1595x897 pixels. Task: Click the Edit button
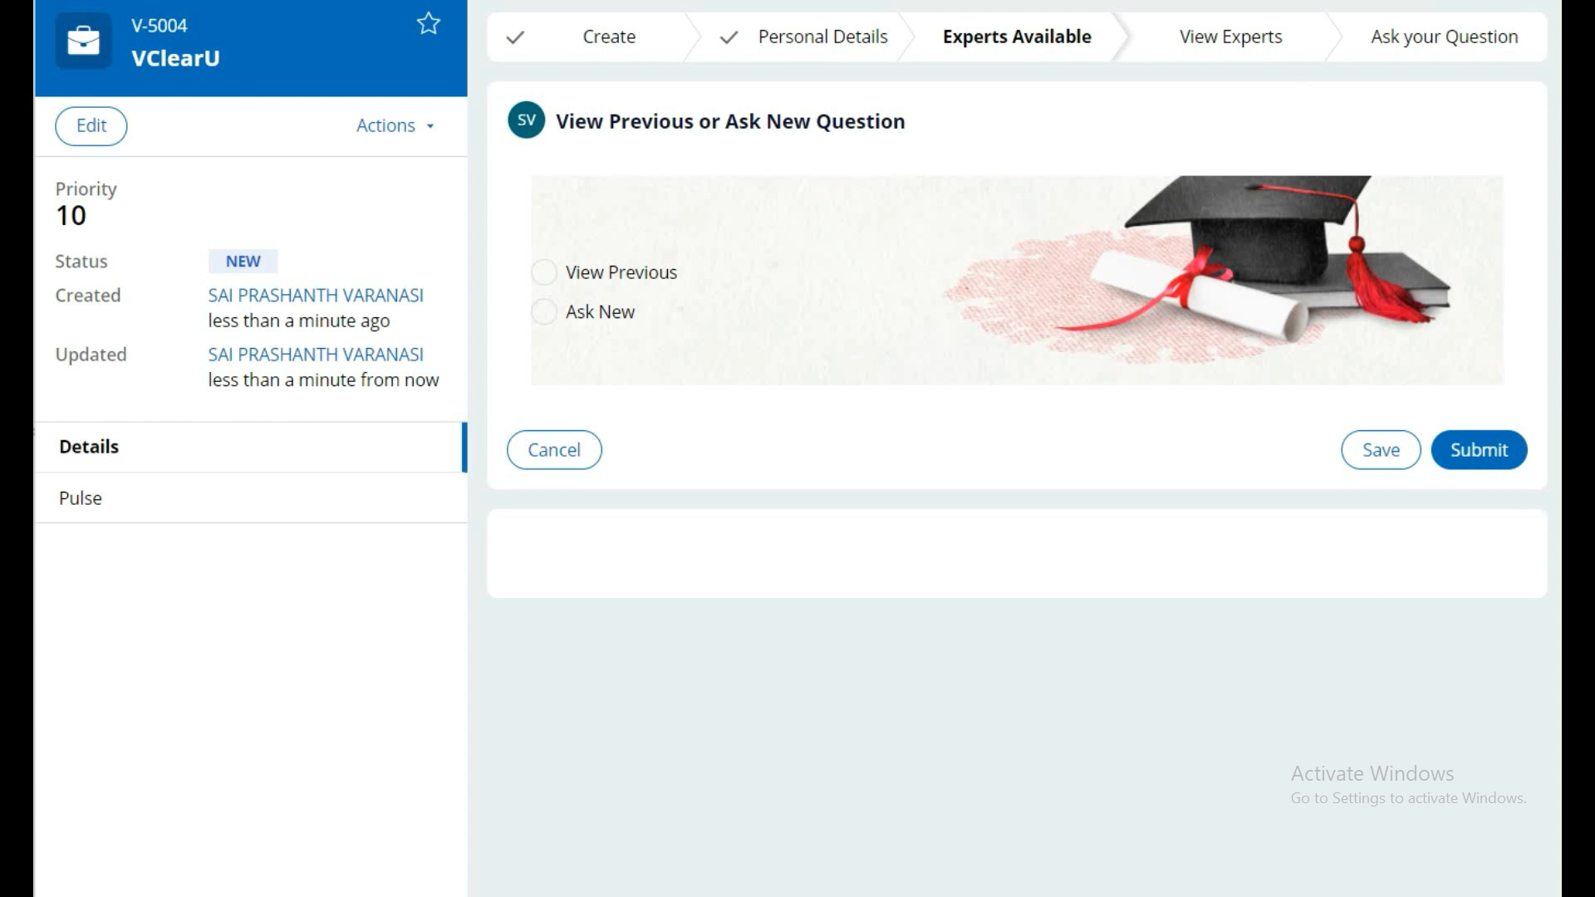(91, 125)
